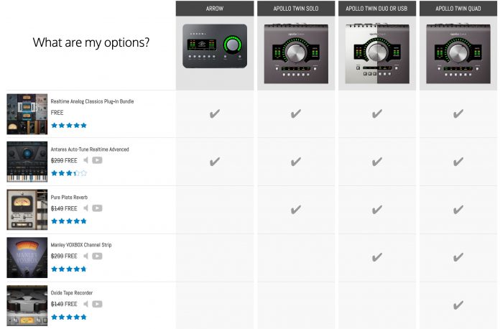Click Apollo Twin Solo checkmark for Pure Plate Reverb

pyautogui.click(x=295, y=210)
